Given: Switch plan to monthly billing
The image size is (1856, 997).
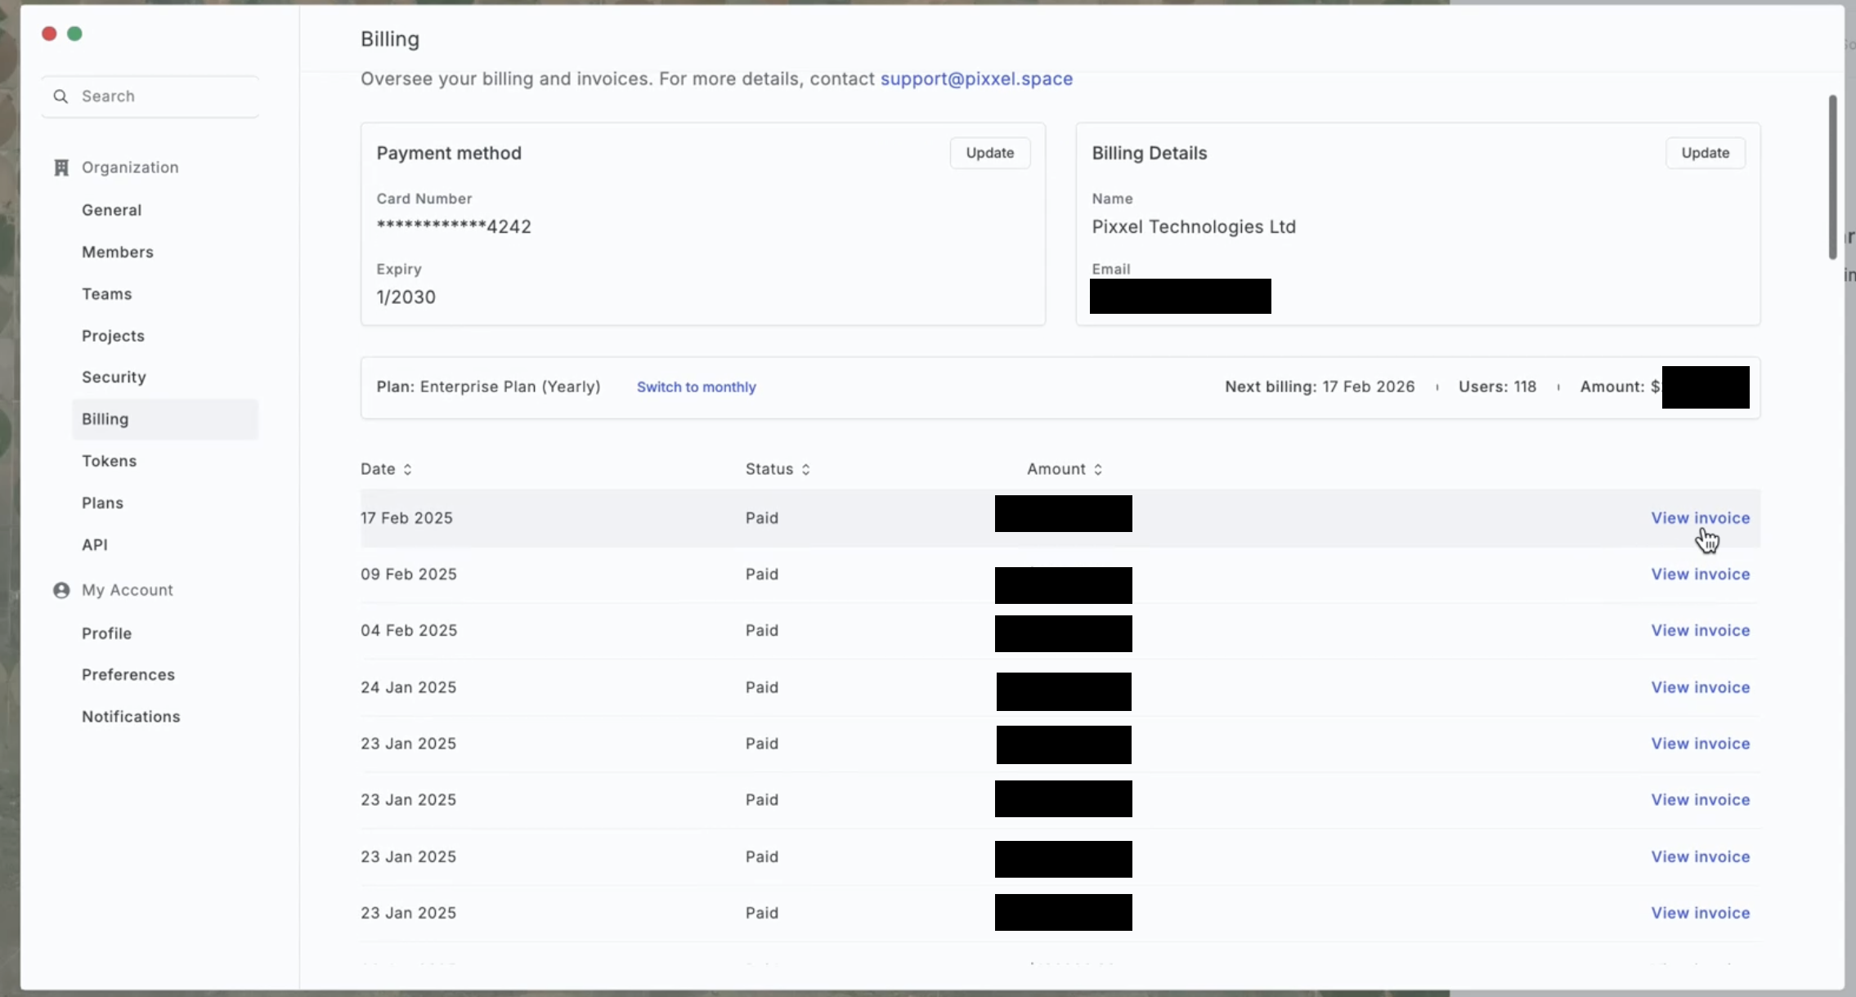Looking at the screenshot, I should click(696, 387).
